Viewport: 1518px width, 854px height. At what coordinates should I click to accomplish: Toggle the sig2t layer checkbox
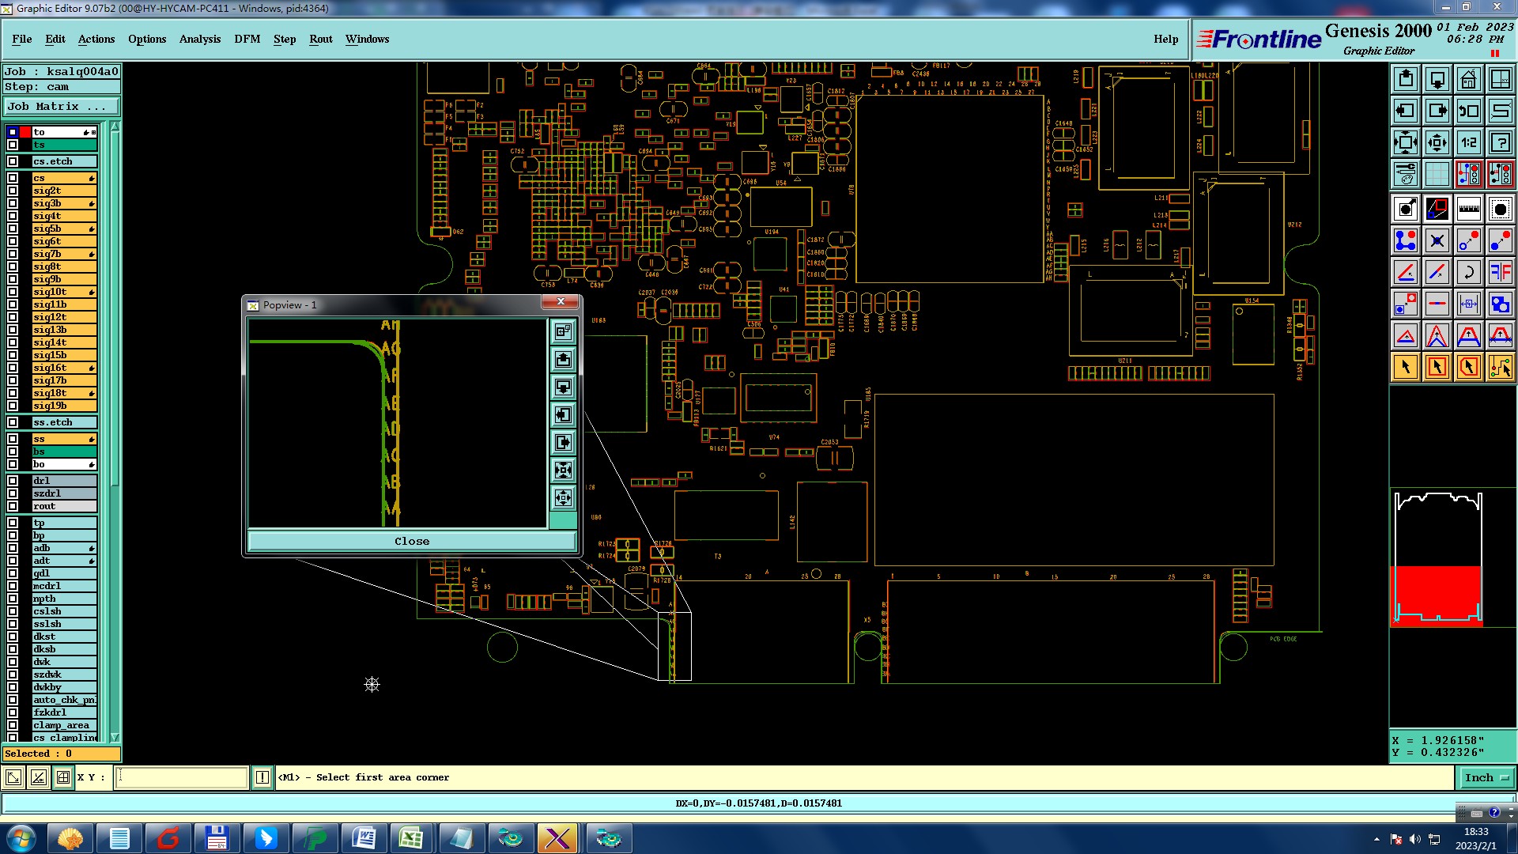(x=13, y=191)
